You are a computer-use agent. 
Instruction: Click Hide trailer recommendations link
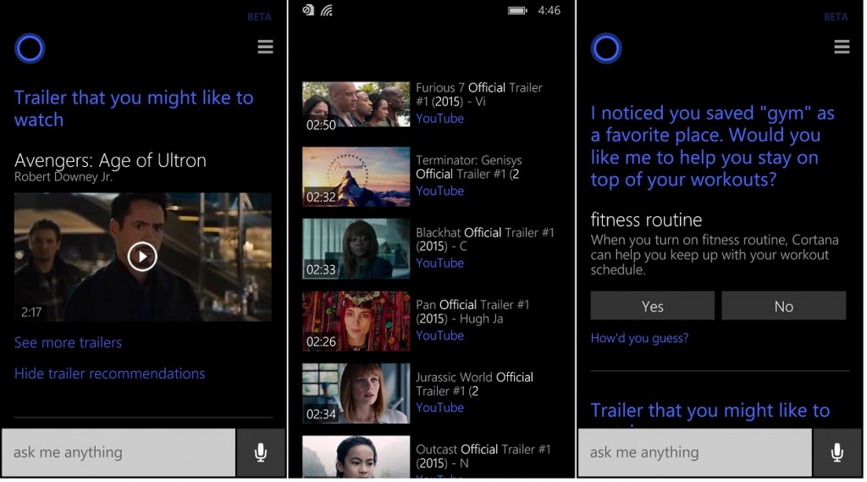(x=109, y=374)
